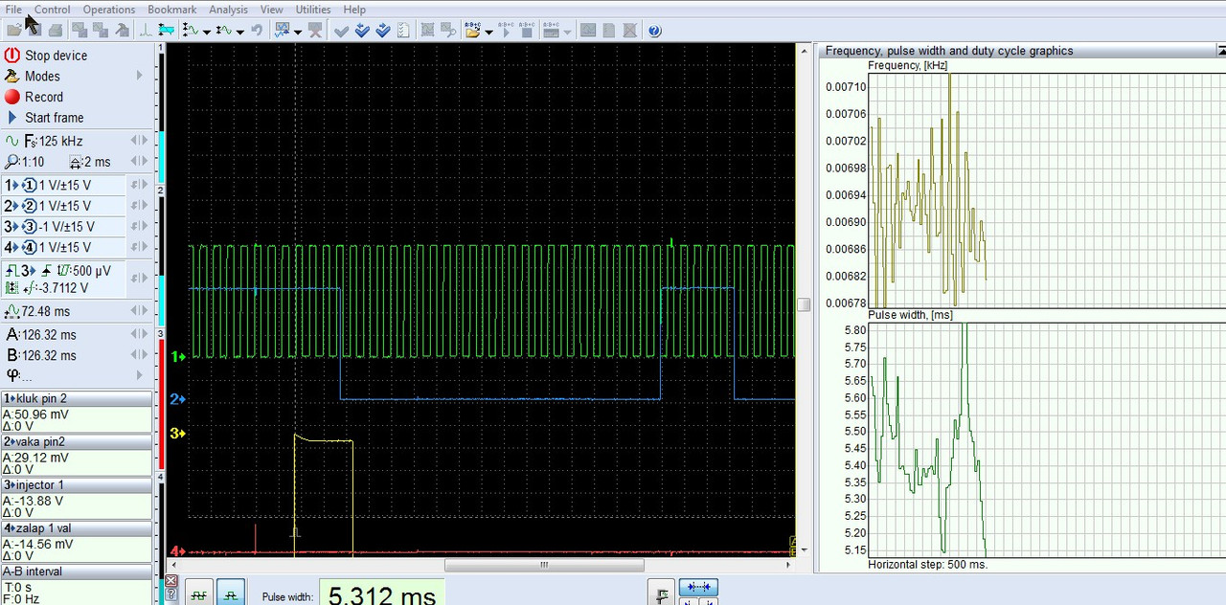The image size is (1226, 605).
Task: Open the Analysis menu
Action: (228, 10)
